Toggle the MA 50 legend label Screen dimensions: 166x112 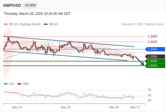[x=53, y=24]
